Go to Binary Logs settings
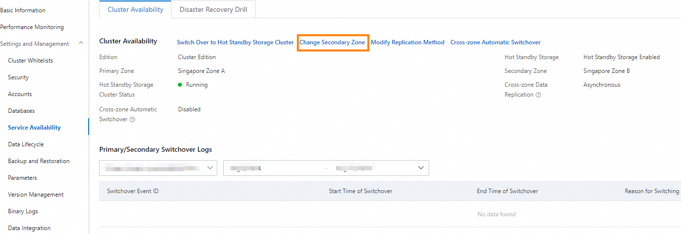681x234 pixels. click(x=23, y=211)
